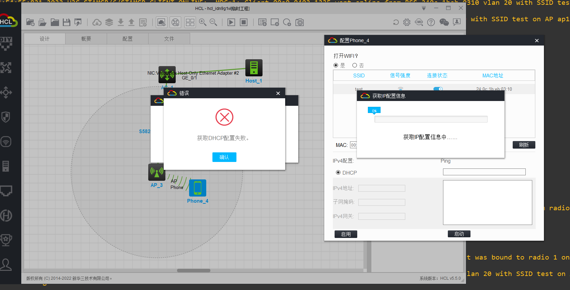This screenshot has height=290, width=570.
Task: Click the export project icon
Action: pyautogui.click(x=78, y=23)
